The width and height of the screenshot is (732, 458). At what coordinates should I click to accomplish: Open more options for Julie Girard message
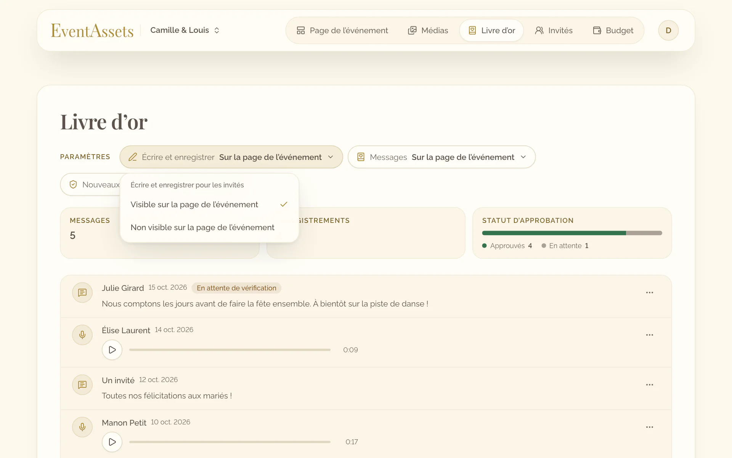pos(650,293)
